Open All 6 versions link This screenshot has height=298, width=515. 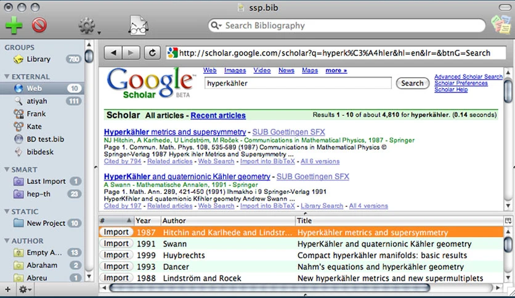[x=320, y=161]
